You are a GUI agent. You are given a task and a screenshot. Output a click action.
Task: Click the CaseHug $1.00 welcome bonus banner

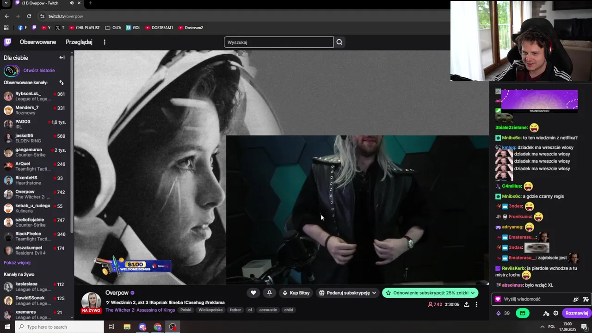(132, 266)
